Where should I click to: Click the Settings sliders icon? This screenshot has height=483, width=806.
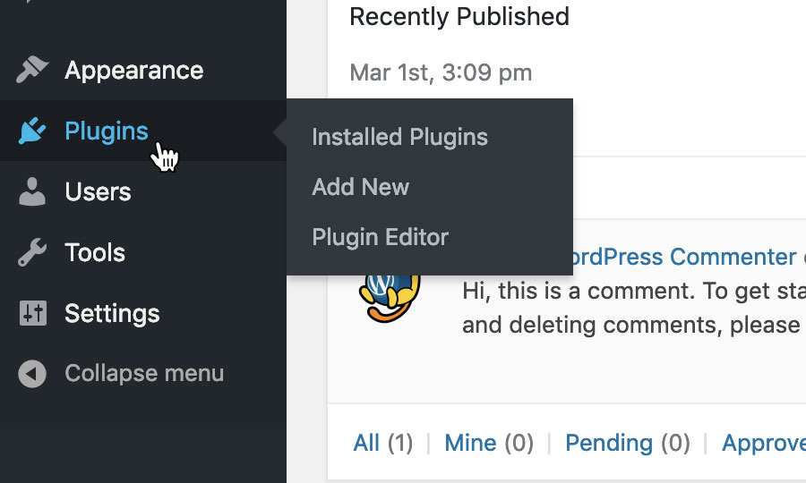[x=32, y=314]
